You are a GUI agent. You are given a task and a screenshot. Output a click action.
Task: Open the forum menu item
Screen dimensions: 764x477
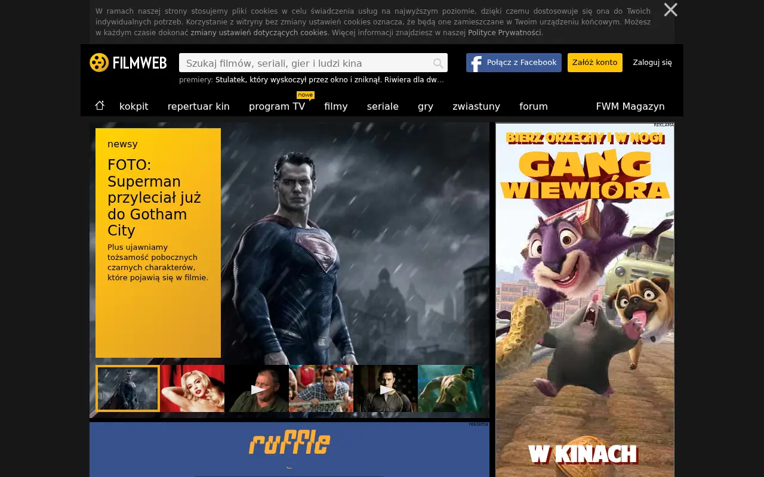click(534, 106)
